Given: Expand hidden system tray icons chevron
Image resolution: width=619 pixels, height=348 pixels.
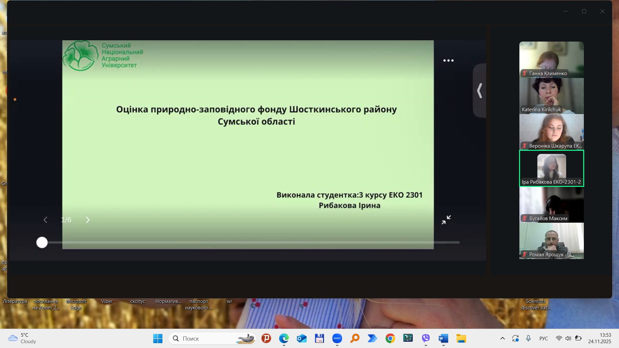Looking at the screenshot, I should tap(502, 338).
